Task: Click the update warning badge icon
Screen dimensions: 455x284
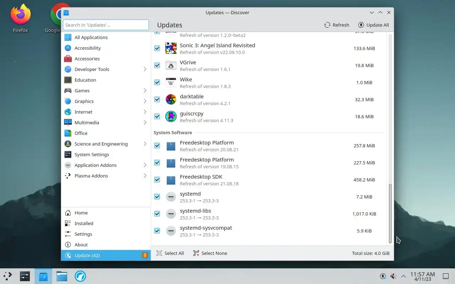Action: pyautogui.click(x=145, y=255)
